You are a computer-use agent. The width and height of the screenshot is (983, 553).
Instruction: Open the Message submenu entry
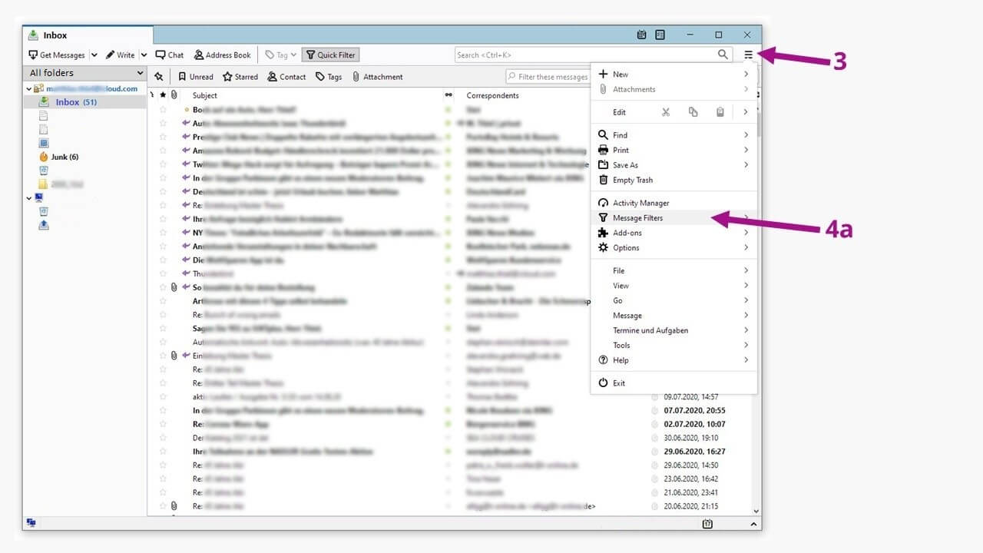674,316
